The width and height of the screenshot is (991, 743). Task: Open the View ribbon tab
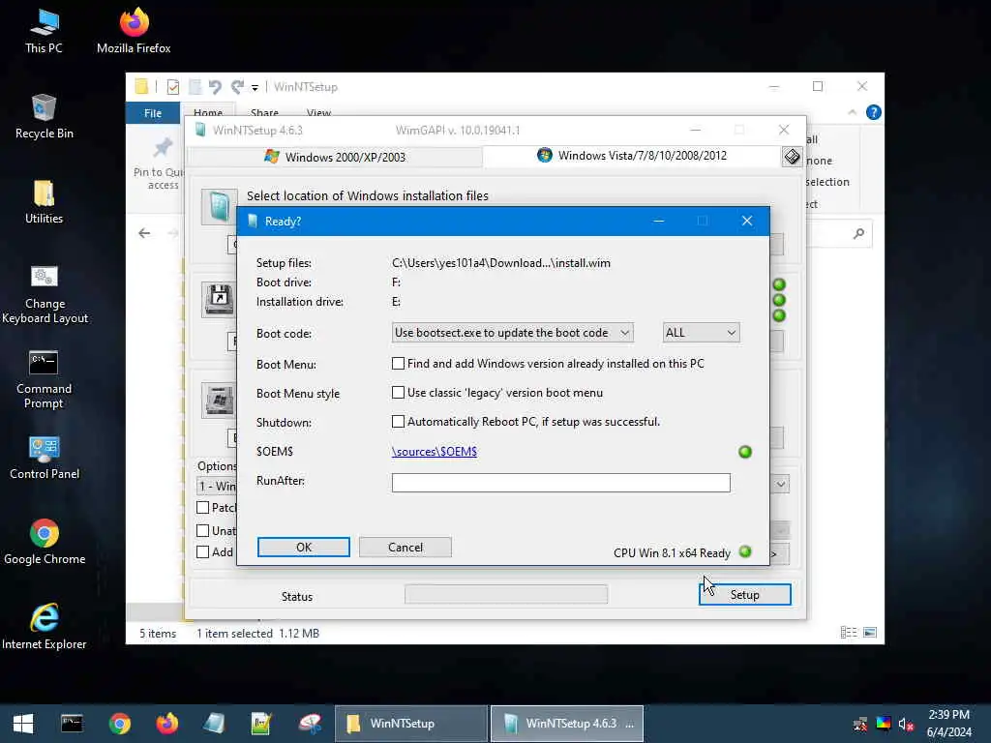[318, 112]
